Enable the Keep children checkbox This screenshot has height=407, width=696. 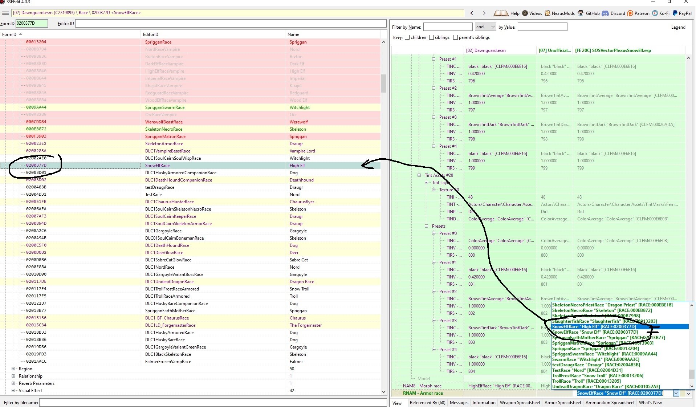click(407, 37)
